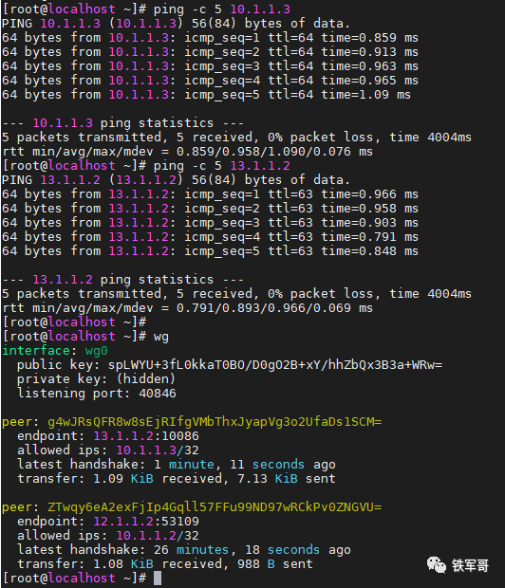This screenshot has height=588, width=505.
Task: Click the private key (hidden) text
Action: (x=96, y=379)
